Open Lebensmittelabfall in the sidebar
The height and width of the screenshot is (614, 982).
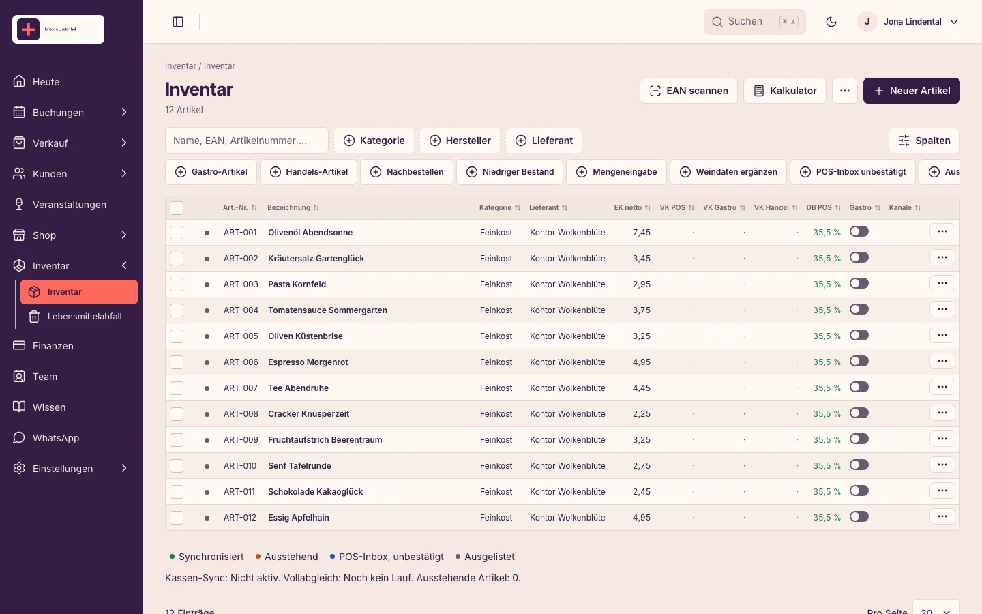click(x=79, y=317)
